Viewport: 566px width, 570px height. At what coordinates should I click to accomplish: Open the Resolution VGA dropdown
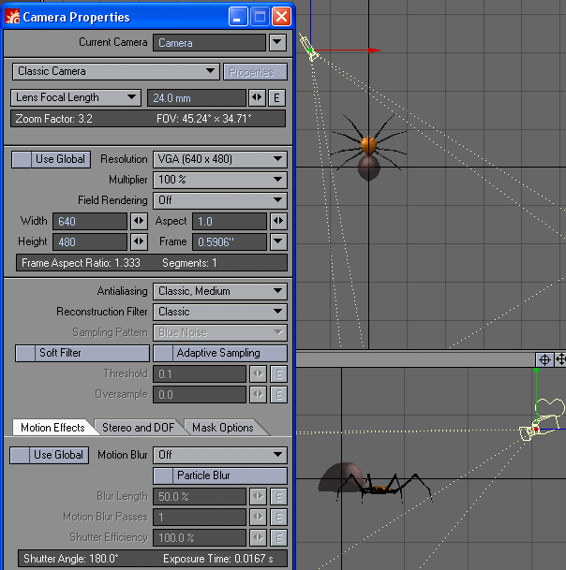click(x=219, y=160)
